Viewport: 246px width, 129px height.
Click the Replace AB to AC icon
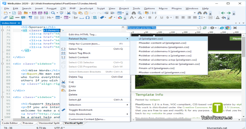tap(140, 13)
